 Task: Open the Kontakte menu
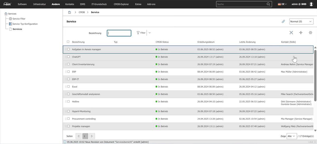pos(70,4)
